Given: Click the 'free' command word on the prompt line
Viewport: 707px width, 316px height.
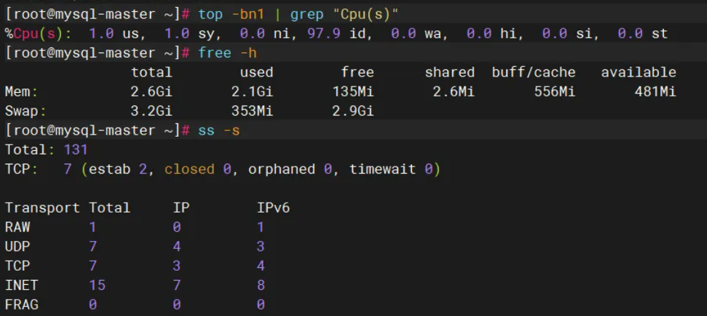Looking at the screenshot, I should pyautogui.click(x=214, y=53).
